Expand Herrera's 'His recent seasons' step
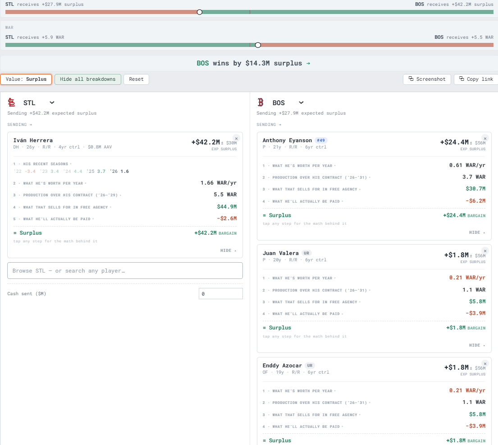The width and height of the screenshot is (498, 445). [42, 164]
